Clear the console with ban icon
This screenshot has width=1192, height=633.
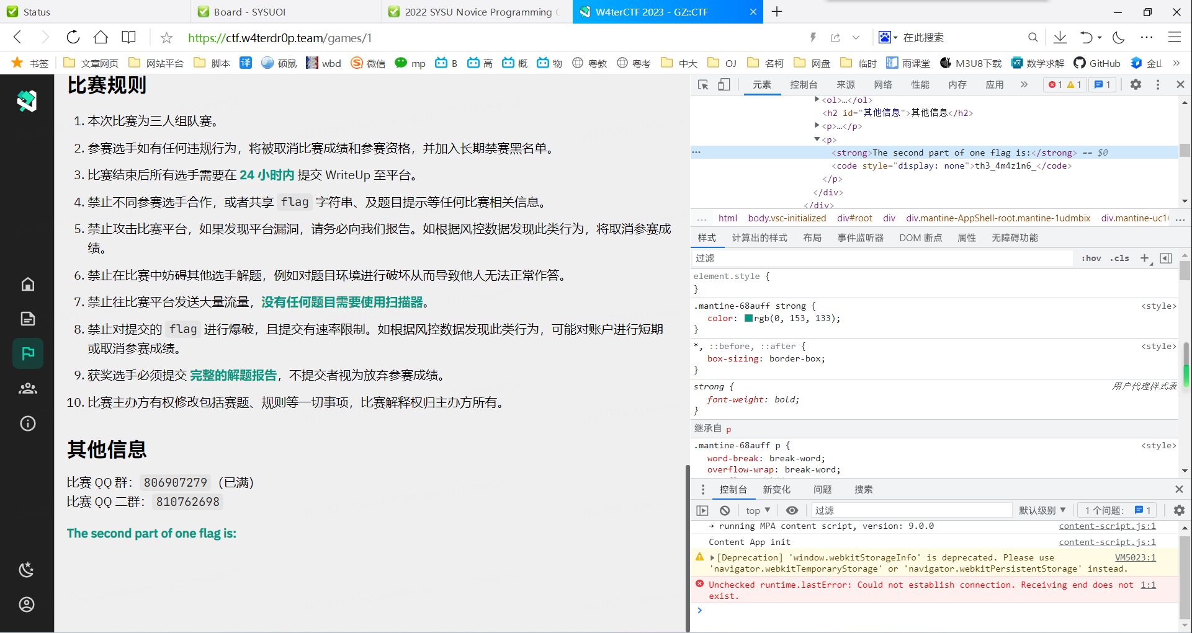[x=725, y=510]
